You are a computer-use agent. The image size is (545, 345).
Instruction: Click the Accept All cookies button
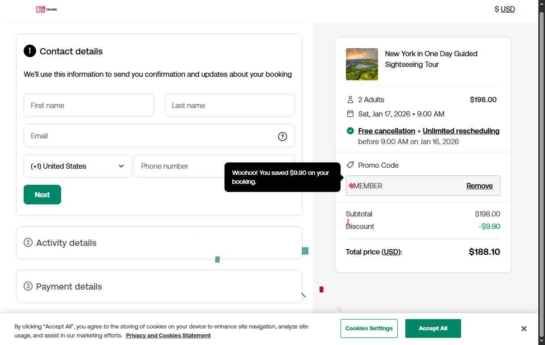tap(433, 328)
